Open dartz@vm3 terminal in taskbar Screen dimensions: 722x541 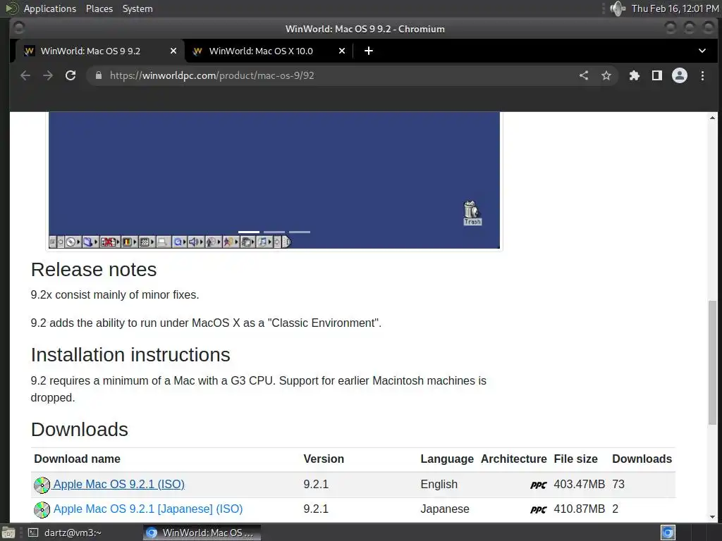(x=66, y=533)
